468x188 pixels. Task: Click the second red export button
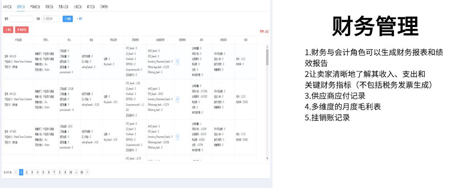(x=22, y=30)
